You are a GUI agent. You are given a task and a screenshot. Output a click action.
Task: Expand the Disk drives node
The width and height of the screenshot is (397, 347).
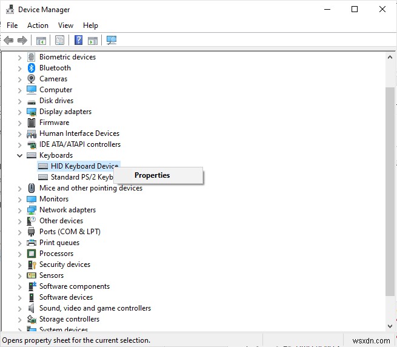tap(20, 101)
